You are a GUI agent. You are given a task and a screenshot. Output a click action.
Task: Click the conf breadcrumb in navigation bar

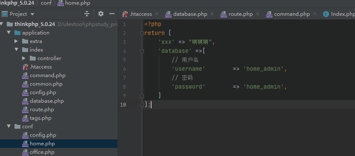coord(46,3)
